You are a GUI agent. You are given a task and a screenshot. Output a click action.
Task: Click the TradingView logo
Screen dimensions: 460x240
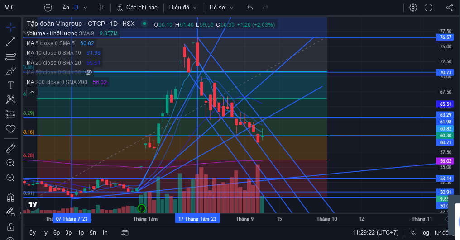[x=33, y=205]
